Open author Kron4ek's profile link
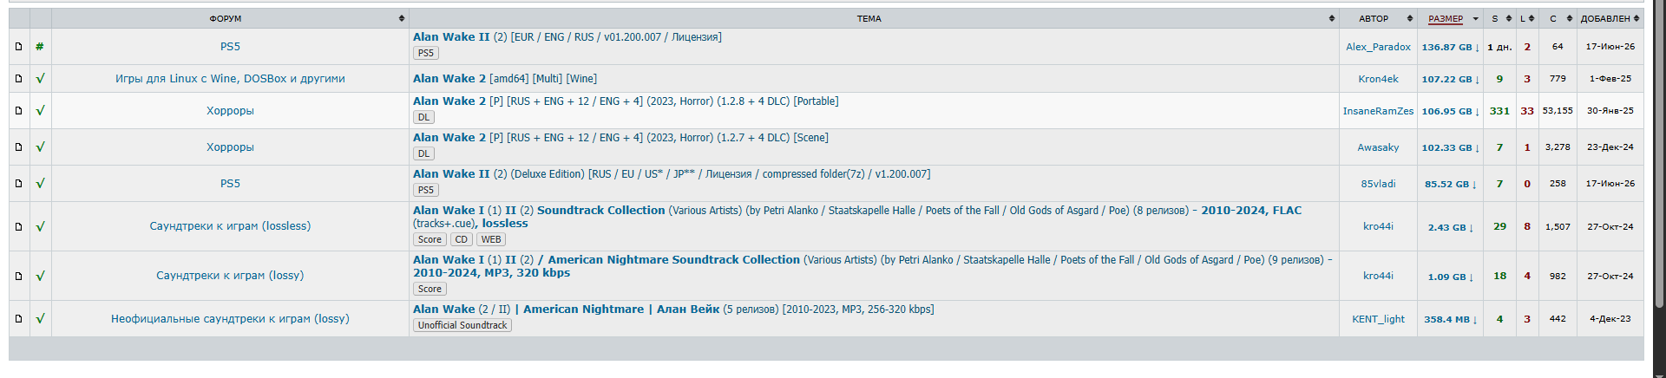 1378,79
